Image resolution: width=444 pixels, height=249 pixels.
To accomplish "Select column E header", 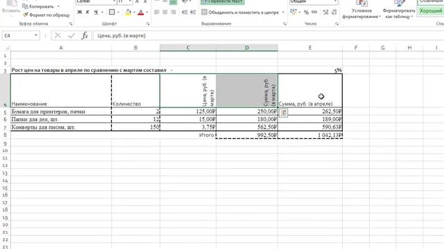I will 310,48.
